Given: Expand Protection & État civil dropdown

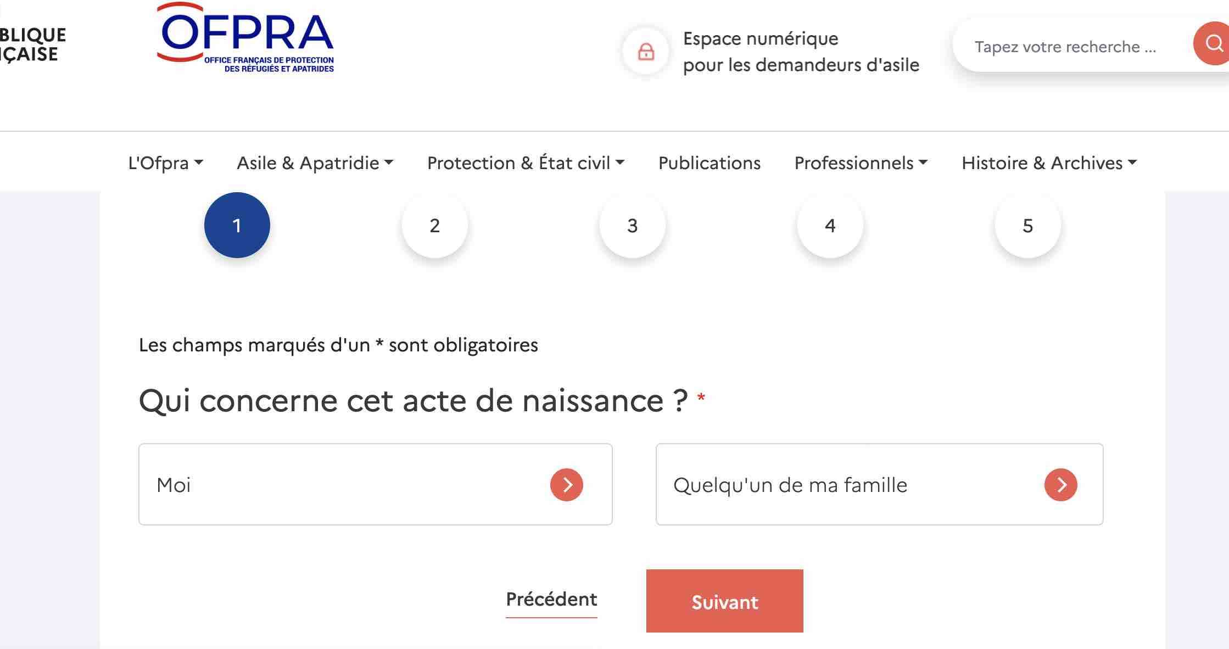Looking at the screenshot, I should (x=526, y=163).
